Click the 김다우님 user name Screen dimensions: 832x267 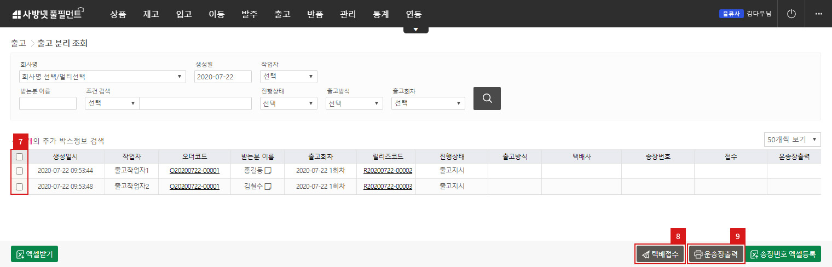759,14
